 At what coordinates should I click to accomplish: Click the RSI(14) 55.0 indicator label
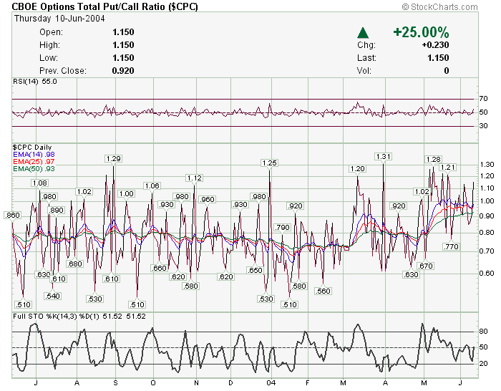pyautogui.click(x=35, y=82)
